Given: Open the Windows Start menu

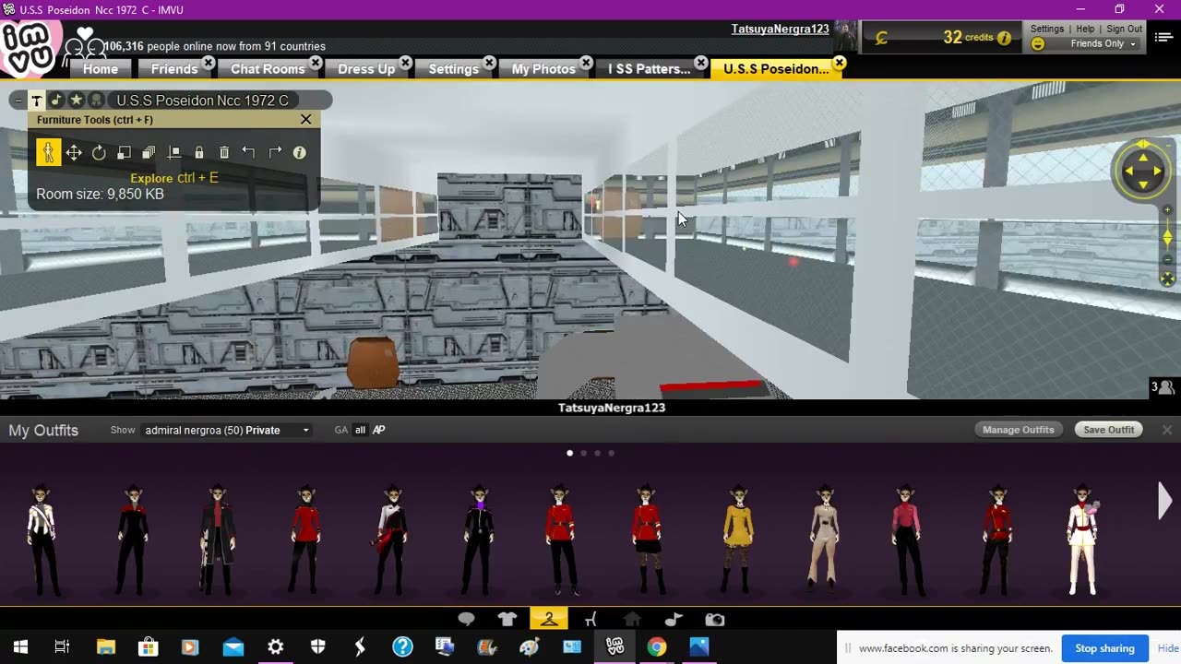Looking at the screenshot, I should (20, 646).
